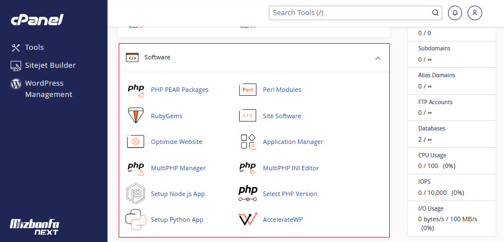Open the PHP PEAR Packages link
The width and height of the screenshot is (504, 242).
click(x=180, y=90)
